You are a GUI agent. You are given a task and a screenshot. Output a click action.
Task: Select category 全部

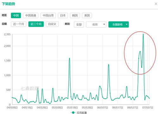[x=79, y=25]
